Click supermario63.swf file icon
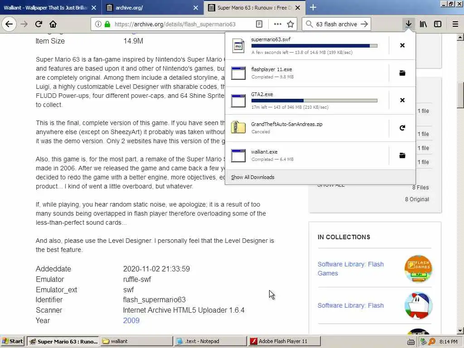The height and width of the screenshot is (348, 464). [x=238, y=46]
